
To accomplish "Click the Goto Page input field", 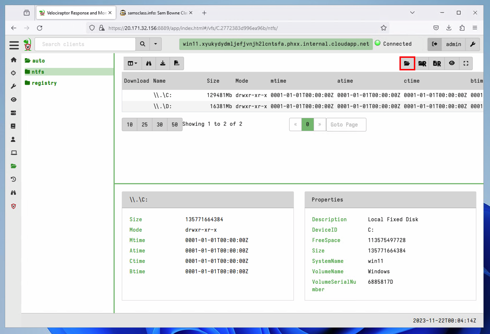I will [x=346, y=125].
